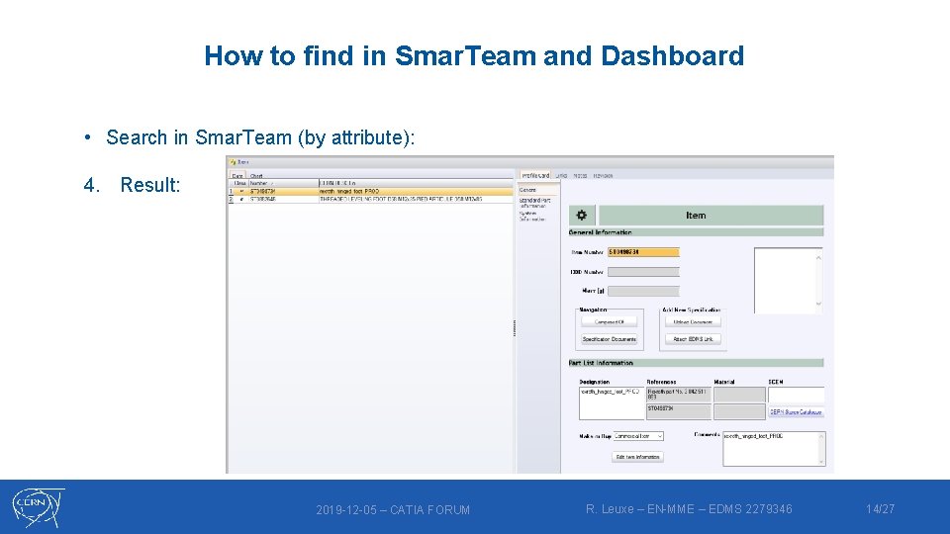Click the gear icon beside the Item header

coord(582,215)
